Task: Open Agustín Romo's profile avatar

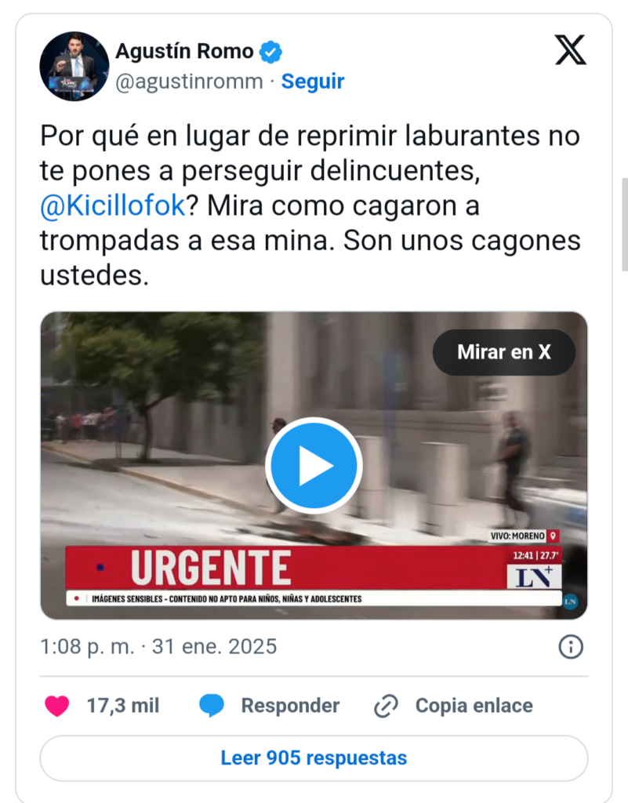Action: 74,66
